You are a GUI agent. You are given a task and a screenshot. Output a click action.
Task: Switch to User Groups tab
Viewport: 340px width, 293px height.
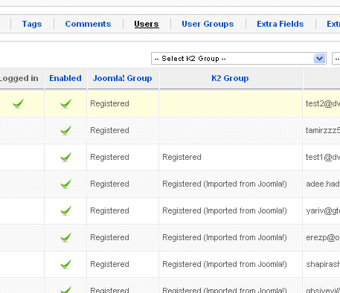click(x=208, y=24)
